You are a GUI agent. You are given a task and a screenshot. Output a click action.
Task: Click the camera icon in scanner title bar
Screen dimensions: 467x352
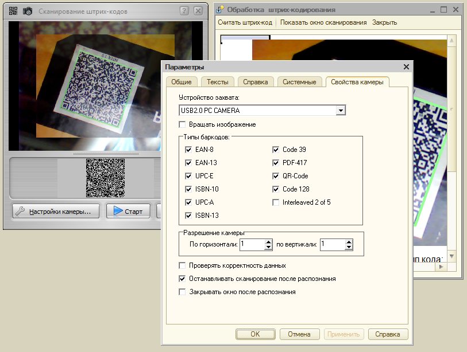(x=27, y=11)
